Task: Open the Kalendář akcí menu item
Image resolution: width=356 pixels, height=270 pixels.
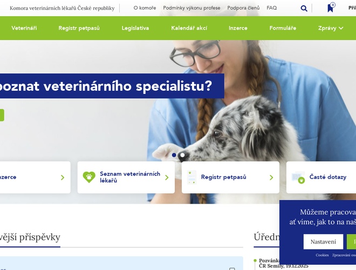Action: pos(189,28)
